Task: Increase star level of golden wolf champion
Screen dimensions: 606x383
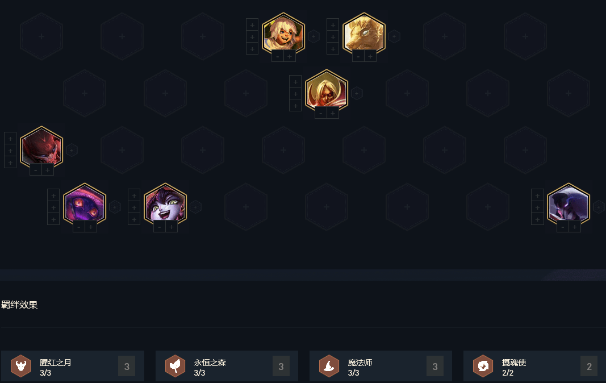Action: [x=370, y=57]
